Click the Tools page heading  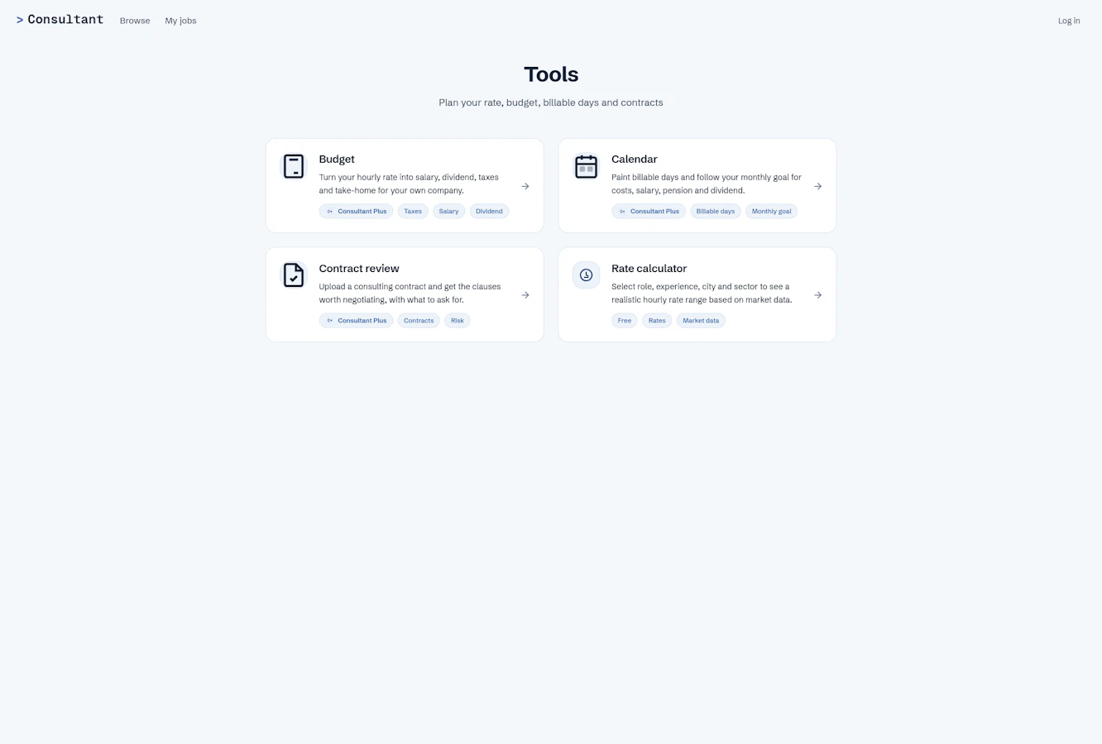(551, 74)
